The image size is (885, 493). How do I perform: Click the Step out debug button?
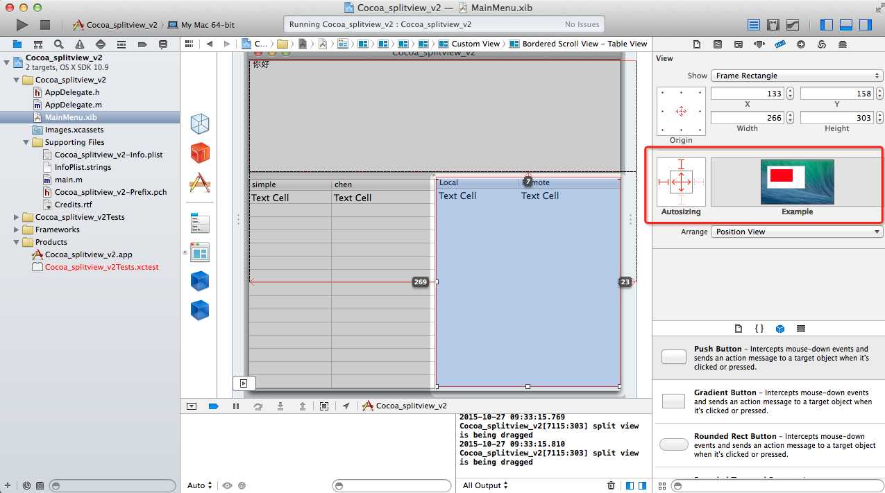pos(303,406)
